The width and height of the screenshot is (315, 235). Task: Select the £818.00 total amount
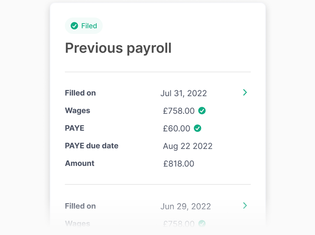point(179,163)
